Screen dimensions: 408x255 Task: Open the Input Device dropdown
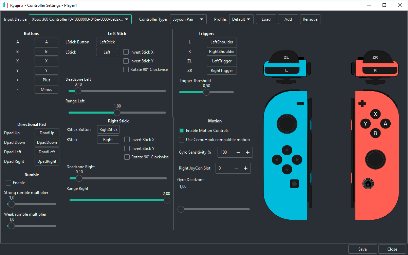pyautogui.click(x=80, y=19)
